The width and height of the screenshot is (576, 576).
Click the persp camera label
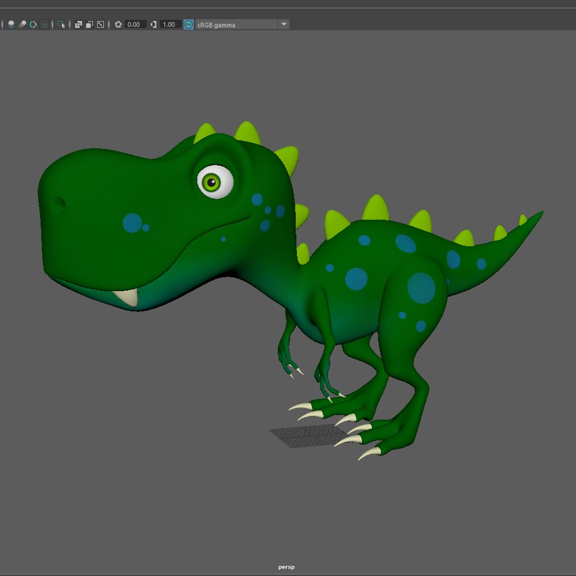pyautogui.click(x=286, y=567)
